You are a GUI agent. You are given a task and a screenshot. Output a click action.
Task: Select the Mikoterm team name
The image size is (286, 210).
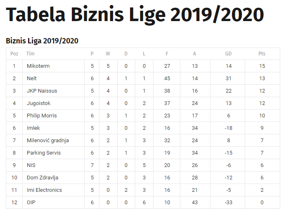(38, 66)
